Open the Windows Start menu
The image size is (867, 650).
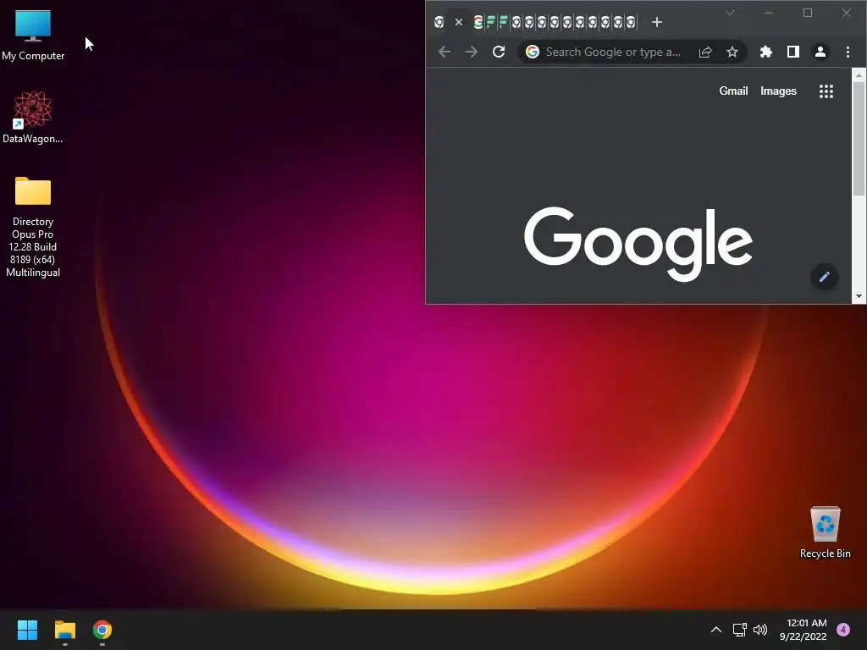[27, 630]
